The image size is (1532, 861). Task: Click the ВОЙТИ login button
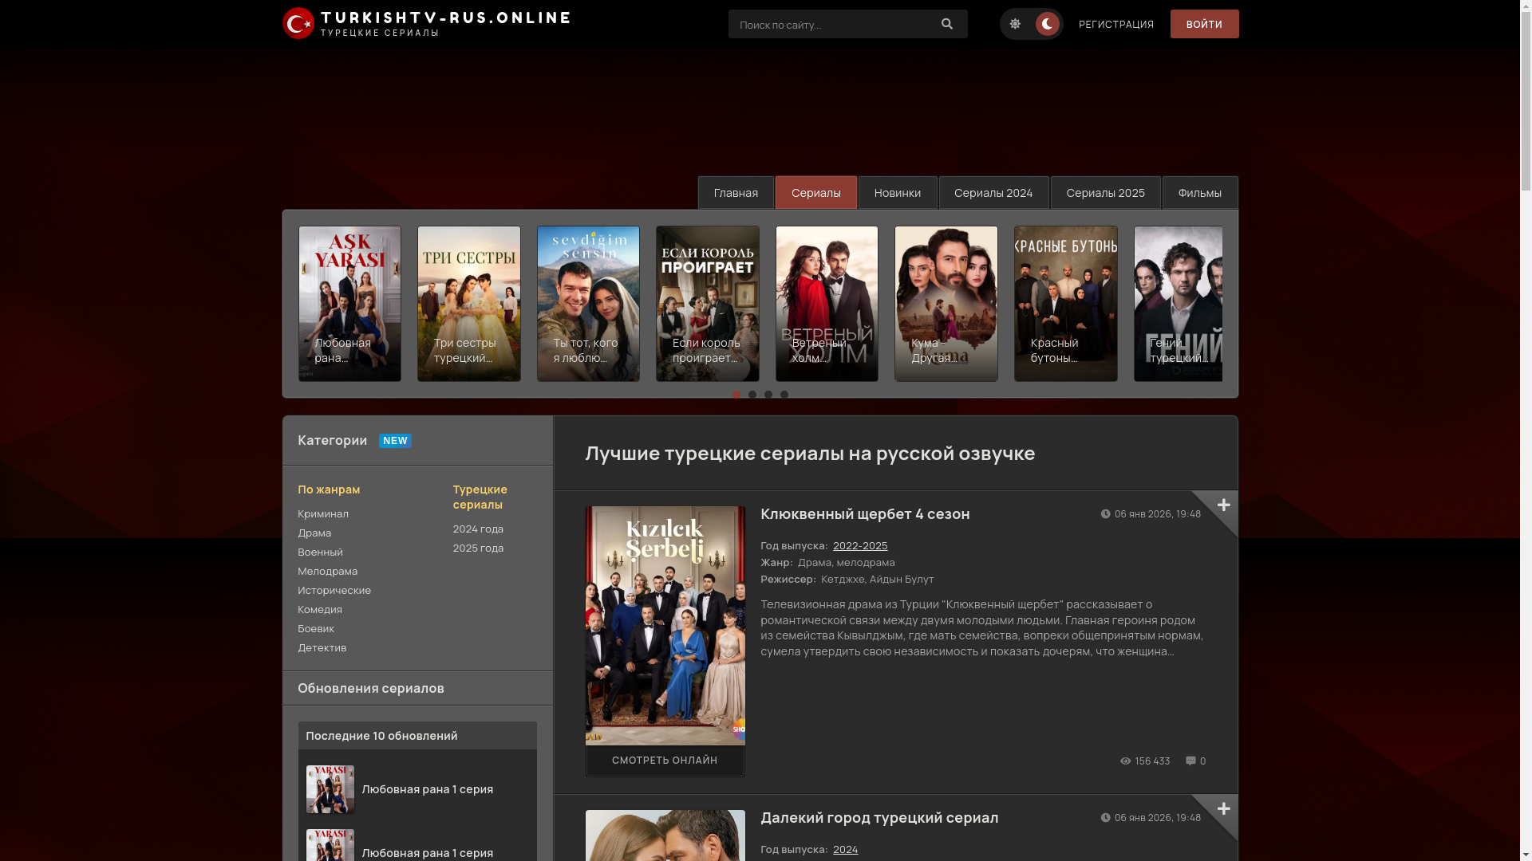coord(1204,24)
